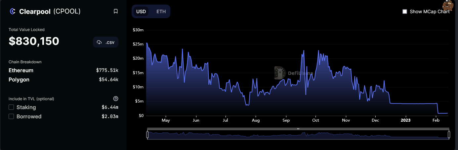Select the Ethereum chain row
Viewport: 458px width, 150px height.
pyautogui.click(x=63, y=70)
